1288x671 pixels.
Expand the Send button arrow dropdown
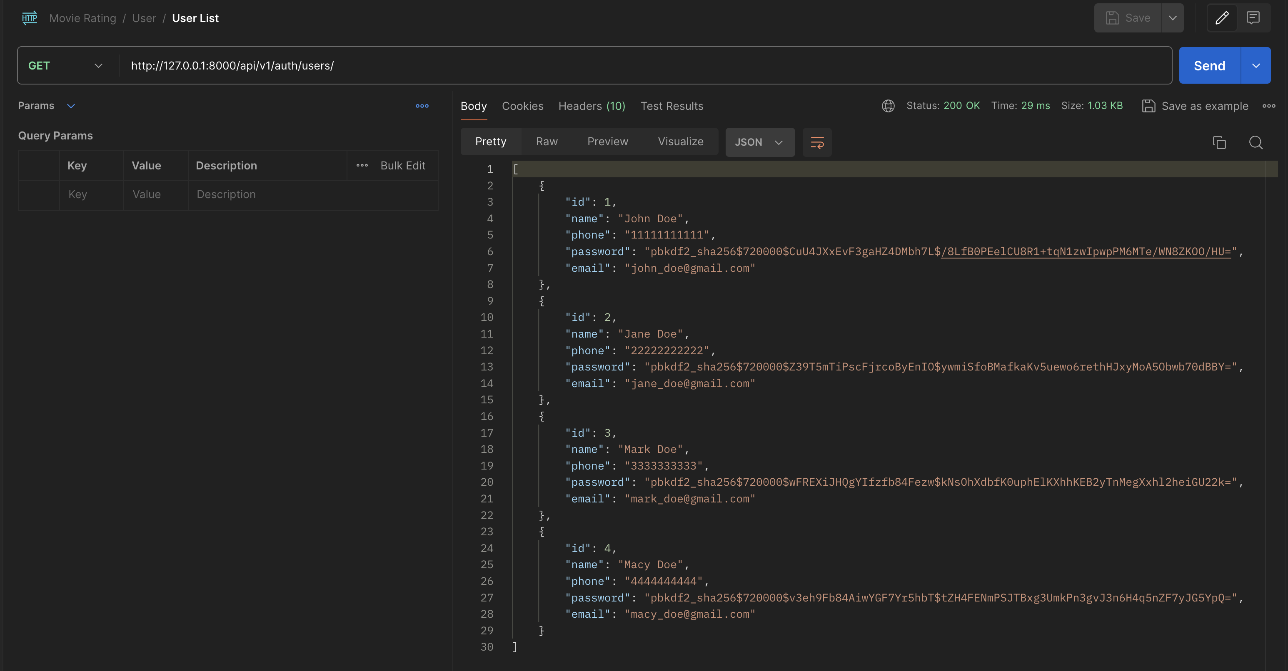pos(1256,65)
